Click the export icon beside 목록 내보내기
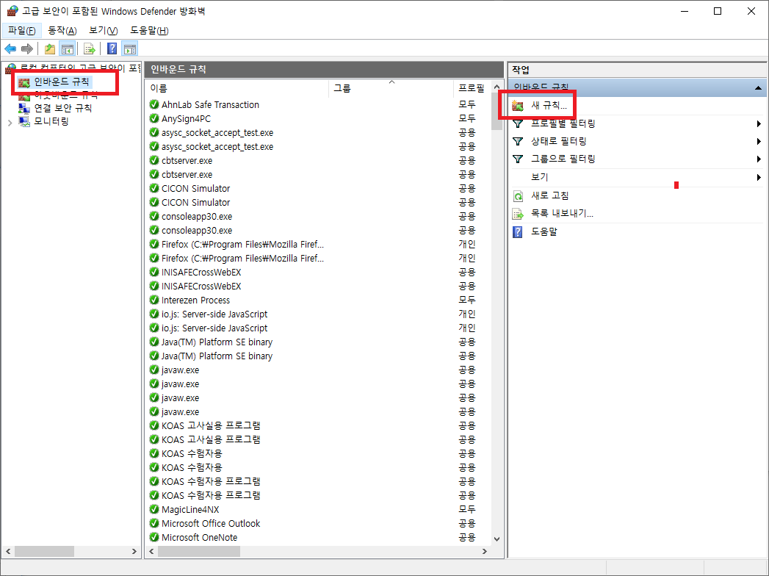 518,214
